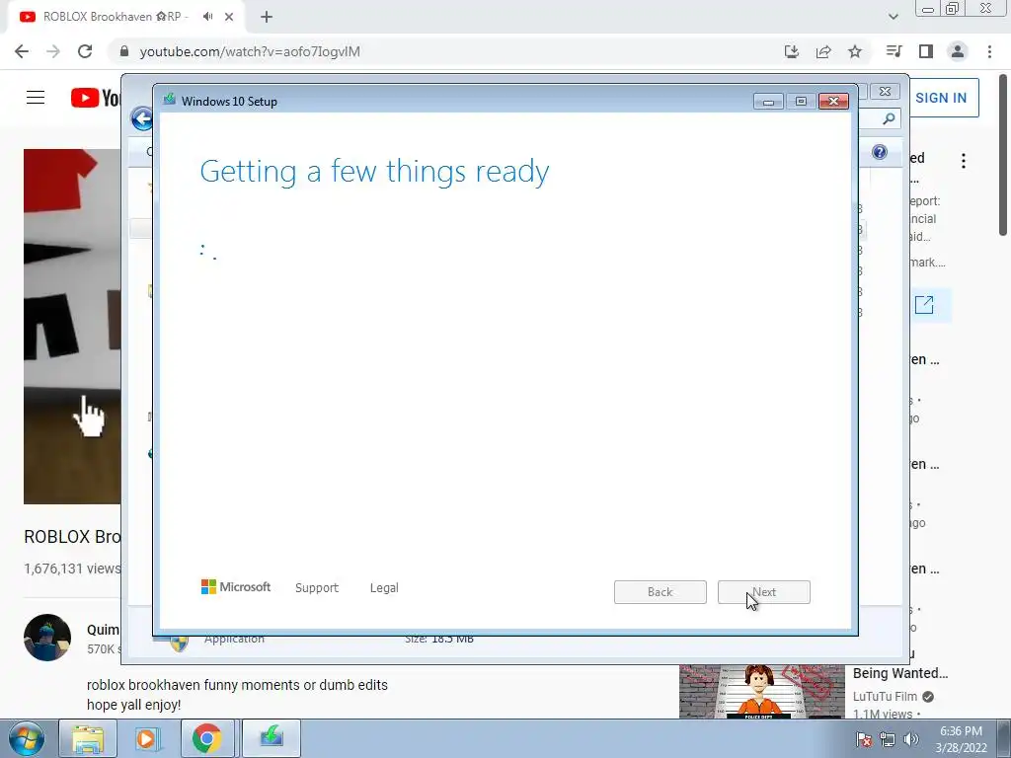Image resolution: width=1011 pixels, height=758 pixels.
Task: Click the YouTube logo
Action: [x=96, y=98]
